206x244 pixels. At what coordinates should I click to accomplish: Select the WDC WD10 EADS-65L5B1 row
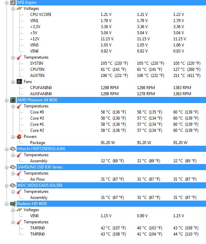tap(111, 185)
